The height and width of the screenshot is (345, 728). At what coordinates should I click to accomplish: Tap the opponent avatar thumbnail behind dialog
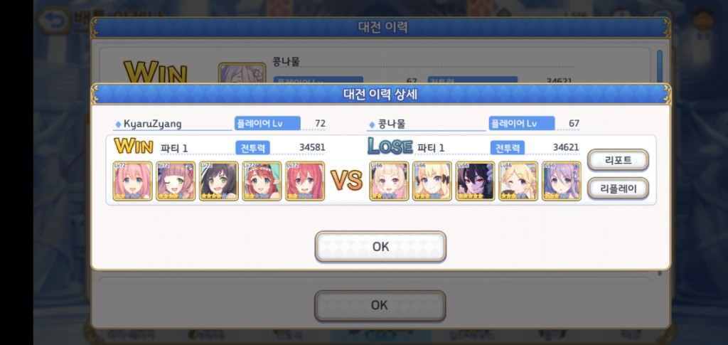(x=242, y=73)
